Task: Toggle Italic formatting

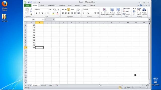Action: coord(39,13)
